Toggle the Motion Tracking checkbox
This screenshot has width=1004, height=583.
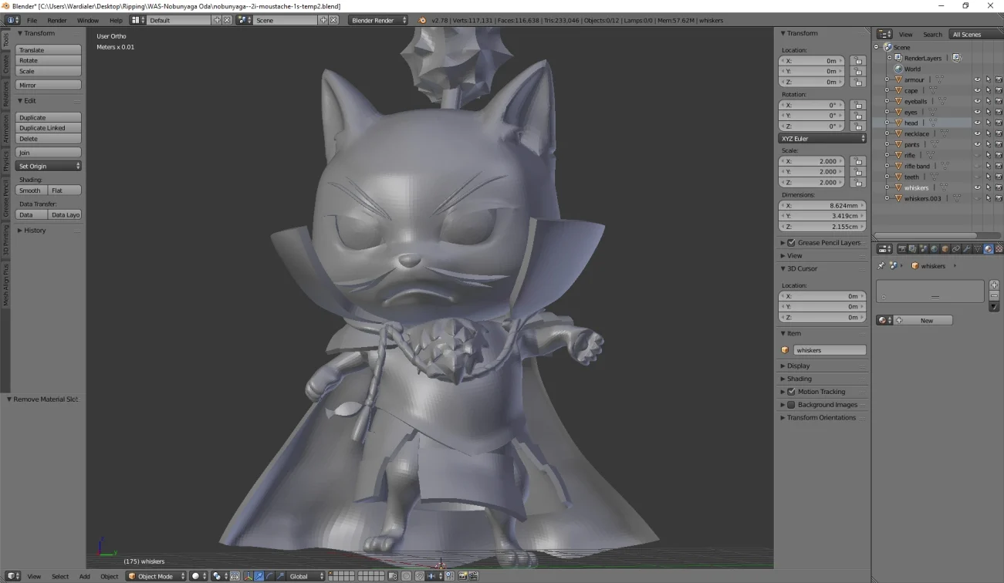791,392
